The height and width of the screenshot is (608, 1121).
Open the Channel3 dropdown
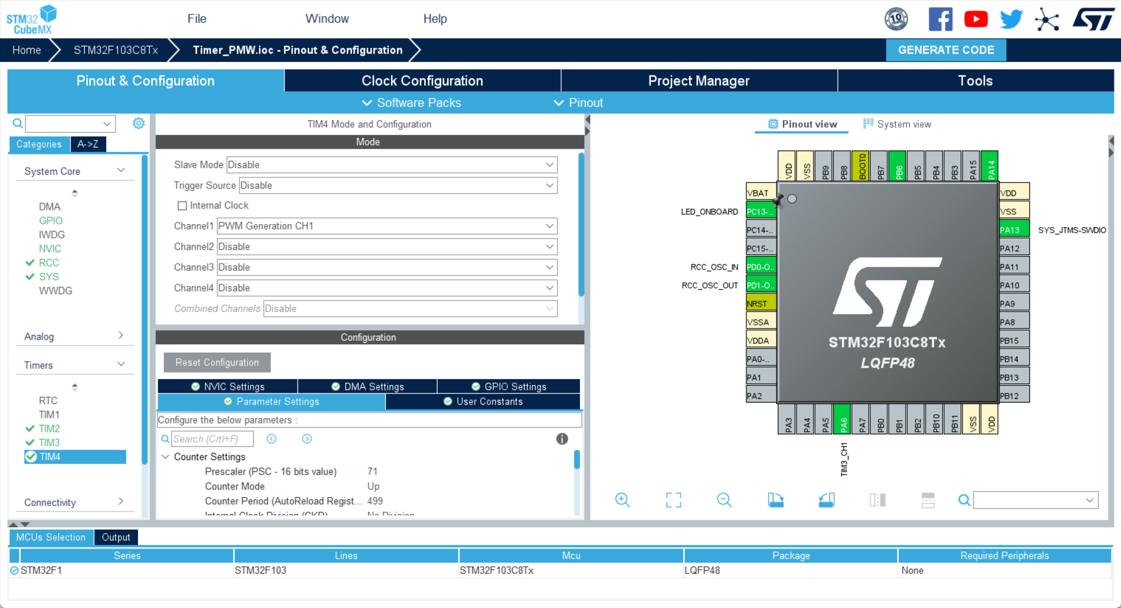[x=387, y=267]
